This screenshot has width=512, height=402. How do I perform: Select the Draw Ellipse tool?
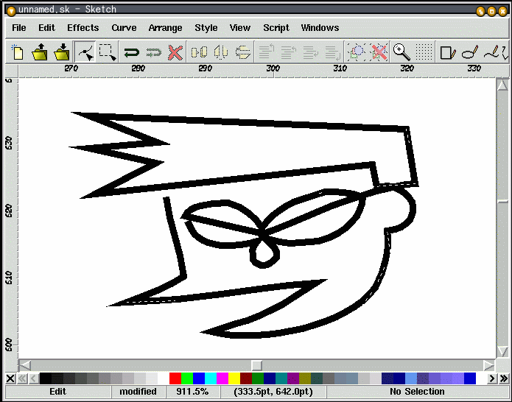tap(470, 52)
